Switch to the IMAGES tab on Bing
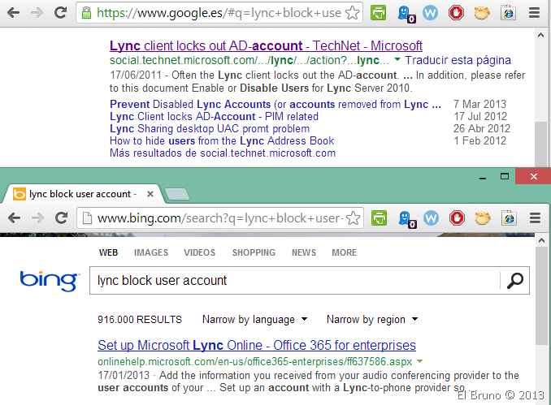 pos(151,252)
